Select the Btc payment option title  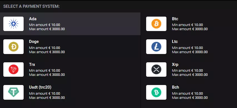click(x=175, y=19)
